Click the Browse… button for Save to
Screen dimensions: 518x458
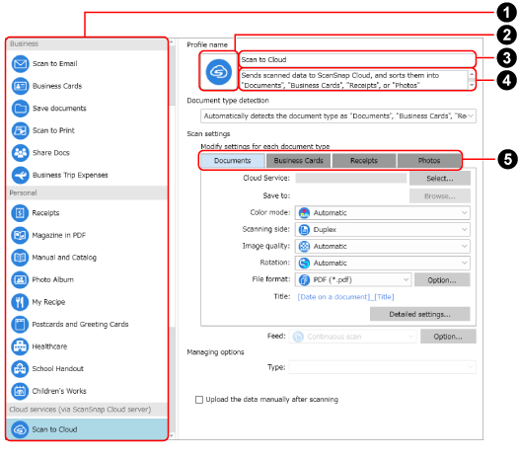point(440,196)
